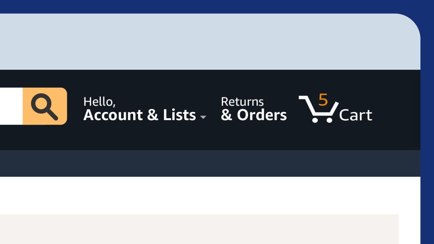Click the Returns label in header
The height and width of the screenshot is (244, 434).
pyautogui.click(x=242, y=101)
